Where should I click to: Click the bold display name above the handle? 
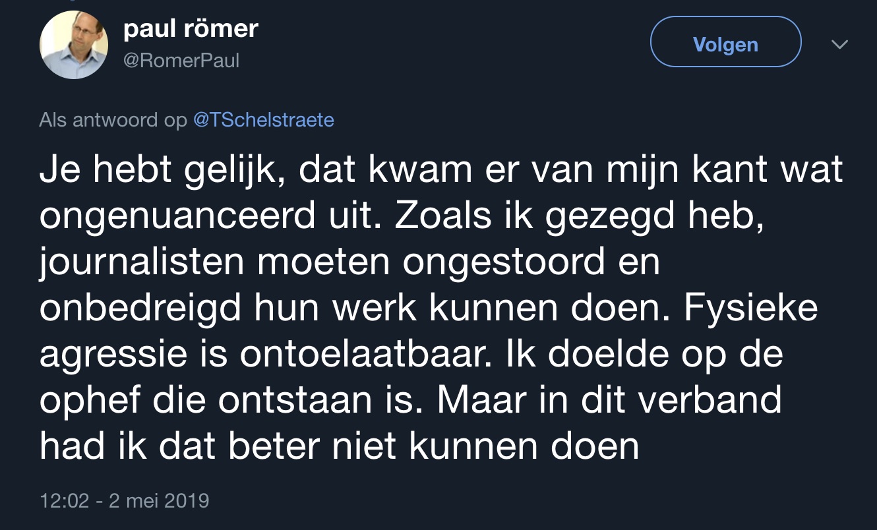tap(191, 28)
